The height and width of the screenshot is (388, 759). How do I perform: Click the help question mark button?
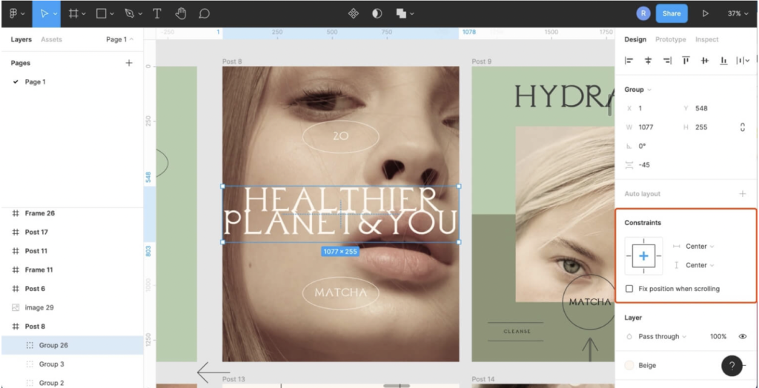tap(732, 366)
